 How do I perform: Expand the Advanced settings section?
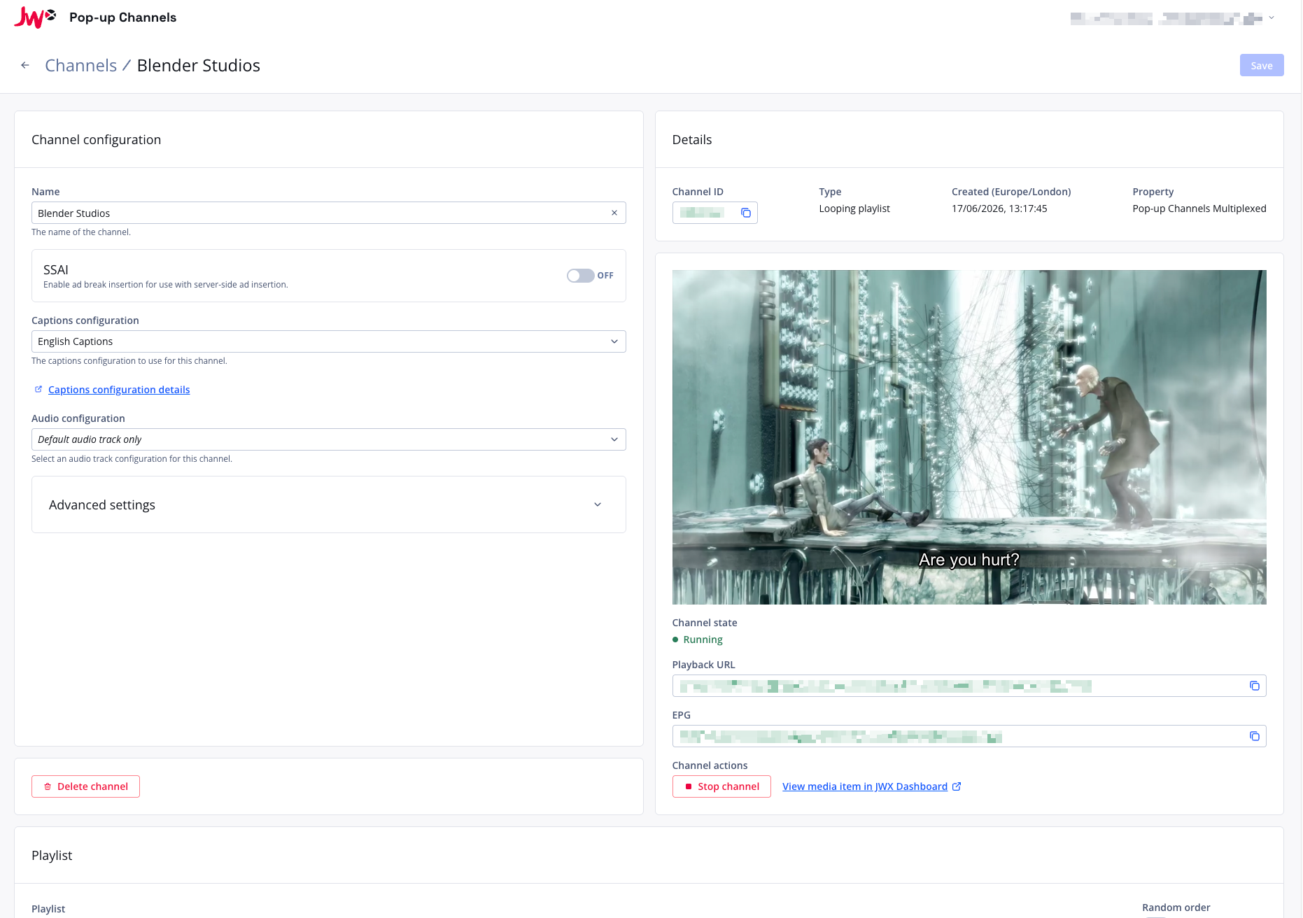click(329, 504)
